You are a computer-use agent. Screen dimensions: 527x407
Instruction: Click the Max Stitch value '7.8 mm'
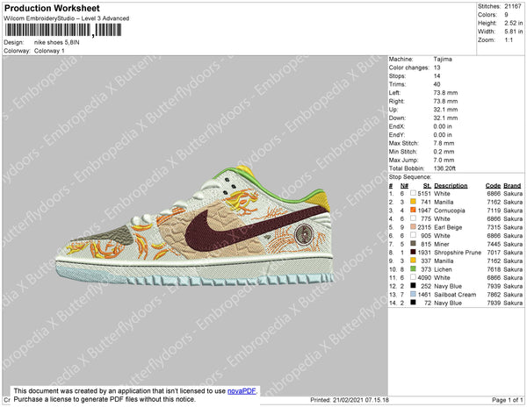point(444,143)
